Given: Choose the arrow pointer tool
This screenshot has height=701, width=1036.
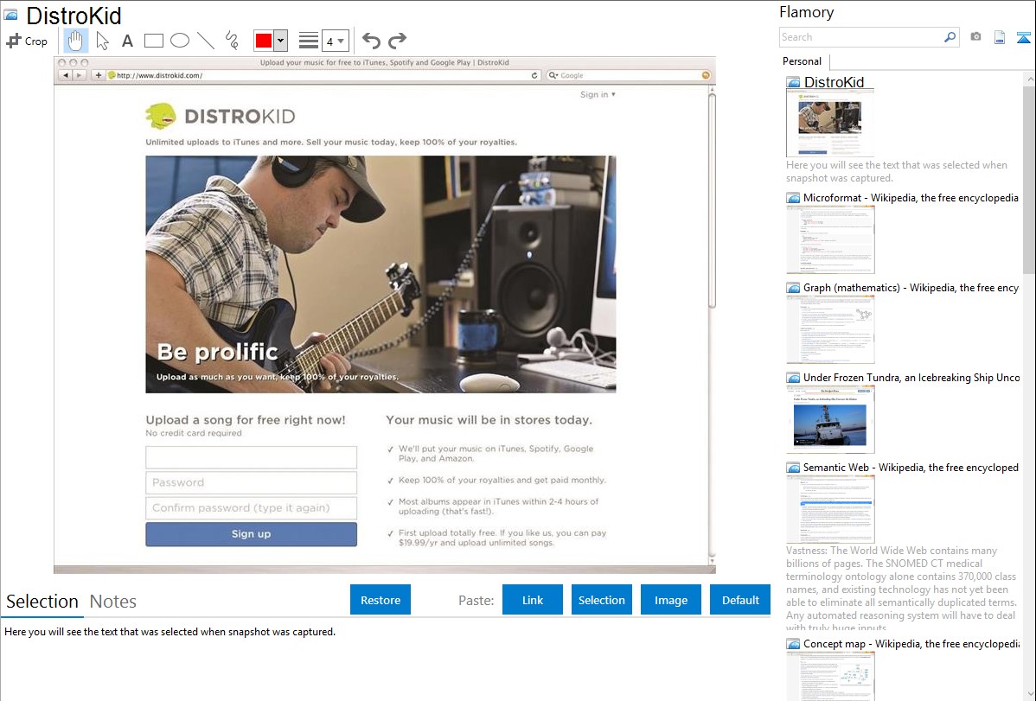Looking at the screenshot, I should tap(102, 41).
